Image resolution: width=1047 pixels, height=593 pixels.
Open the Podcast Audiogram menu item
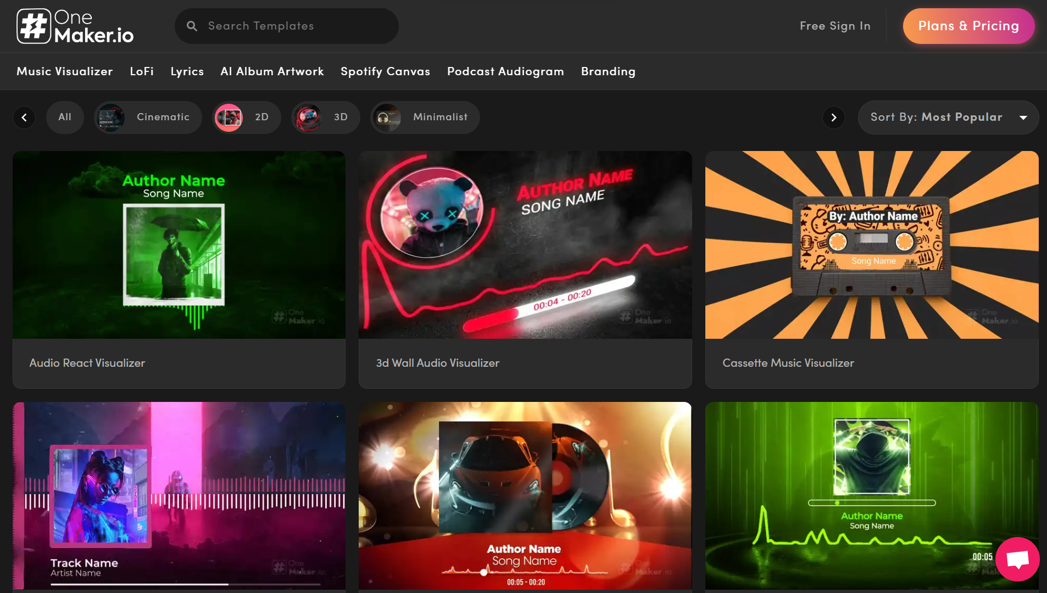[x=505, y=71]
